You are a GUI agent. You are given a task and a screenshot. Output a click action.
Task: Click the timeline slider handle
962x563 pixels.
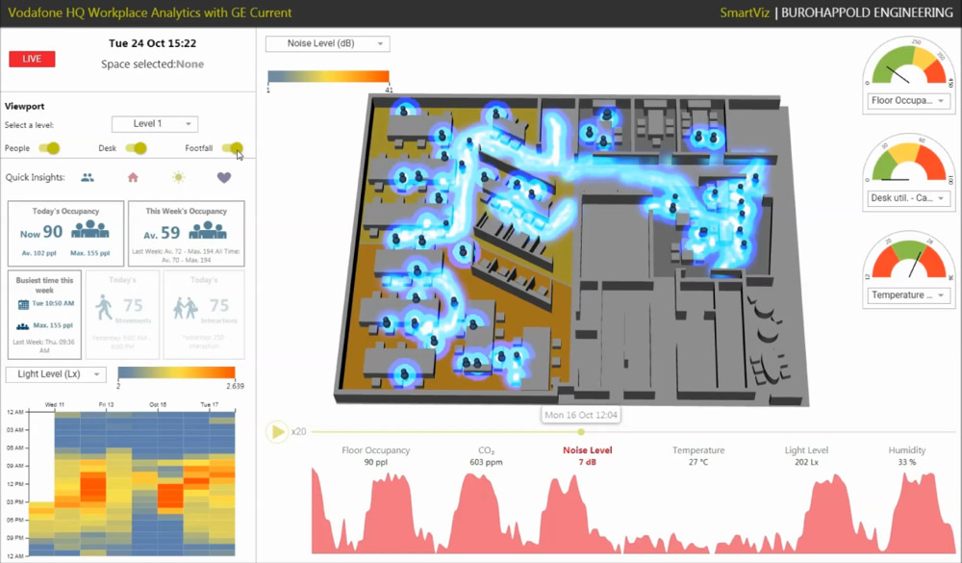580,431
